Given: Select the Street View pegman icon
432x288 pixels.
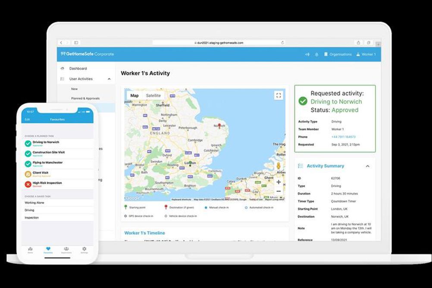Looking at the screenshot, I should click(279, 166).
